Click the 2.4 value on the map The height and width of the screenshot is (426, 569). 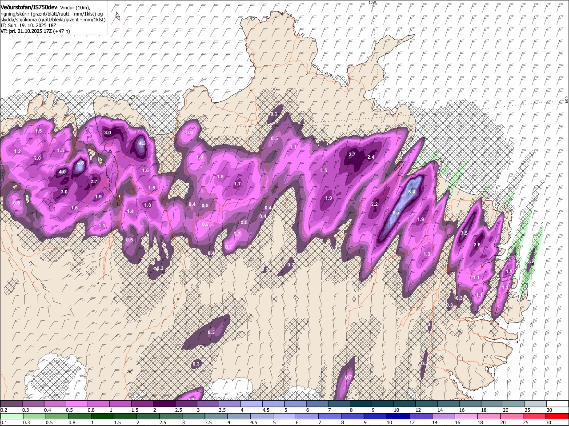(371, 157)
